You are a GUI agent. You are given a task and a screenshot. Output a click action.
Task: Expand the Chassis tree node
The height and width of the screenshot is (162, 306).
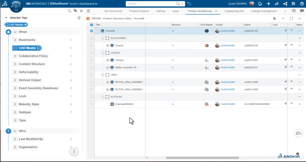click(108, 46)
